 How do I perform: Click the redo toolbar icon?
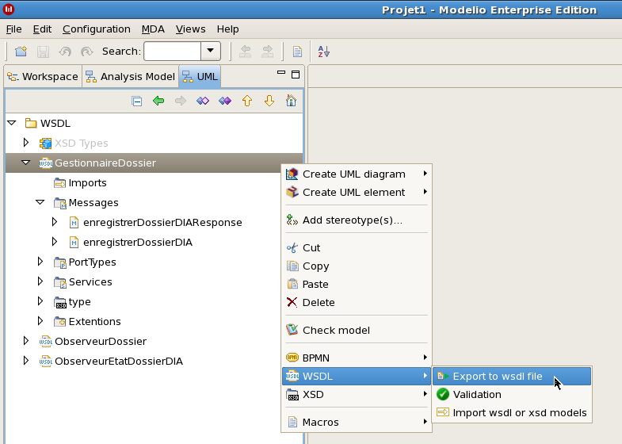[x=86, y=52]
